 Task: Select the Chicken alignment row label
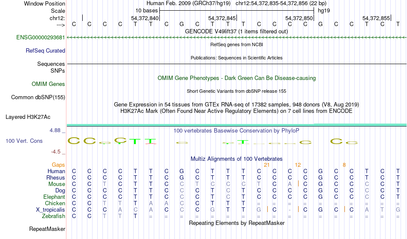[55, 203]
